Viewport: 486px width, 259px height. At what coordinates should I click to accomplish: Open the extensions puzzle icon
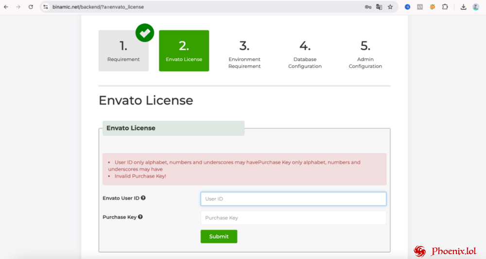(445, 7)
